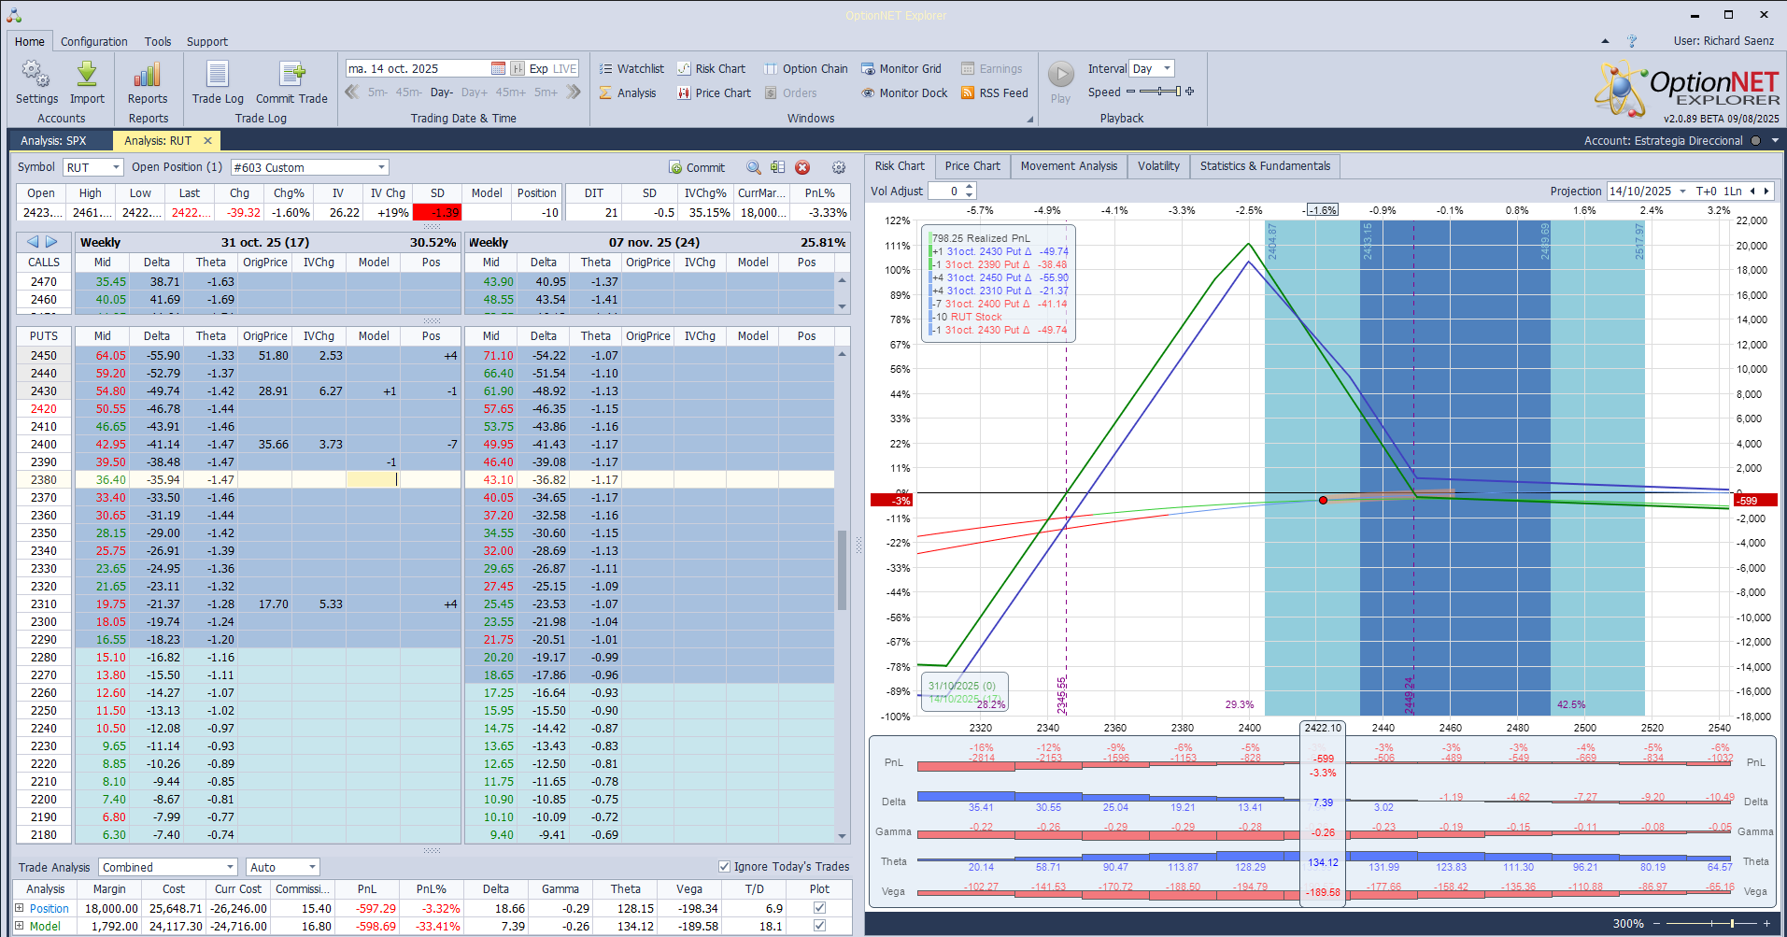Open the Support ribbon tab
This screenshot has width=1787, height=937.
pyautogui.click(x=207, y=41)
